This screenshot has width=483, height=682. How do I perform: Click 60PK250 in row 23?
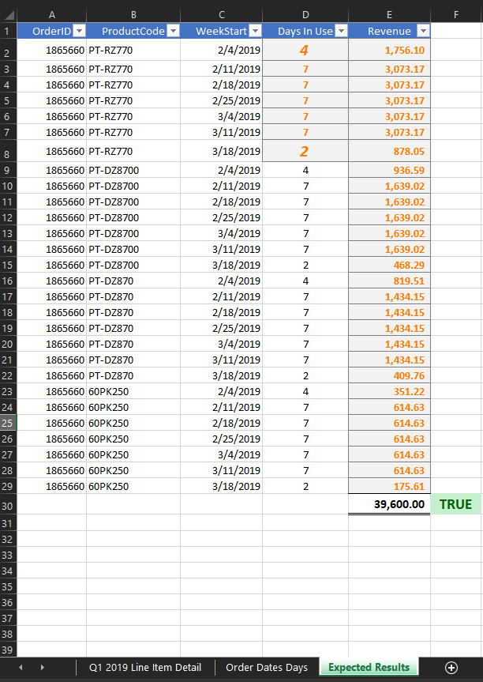click(x=133, y=391)
